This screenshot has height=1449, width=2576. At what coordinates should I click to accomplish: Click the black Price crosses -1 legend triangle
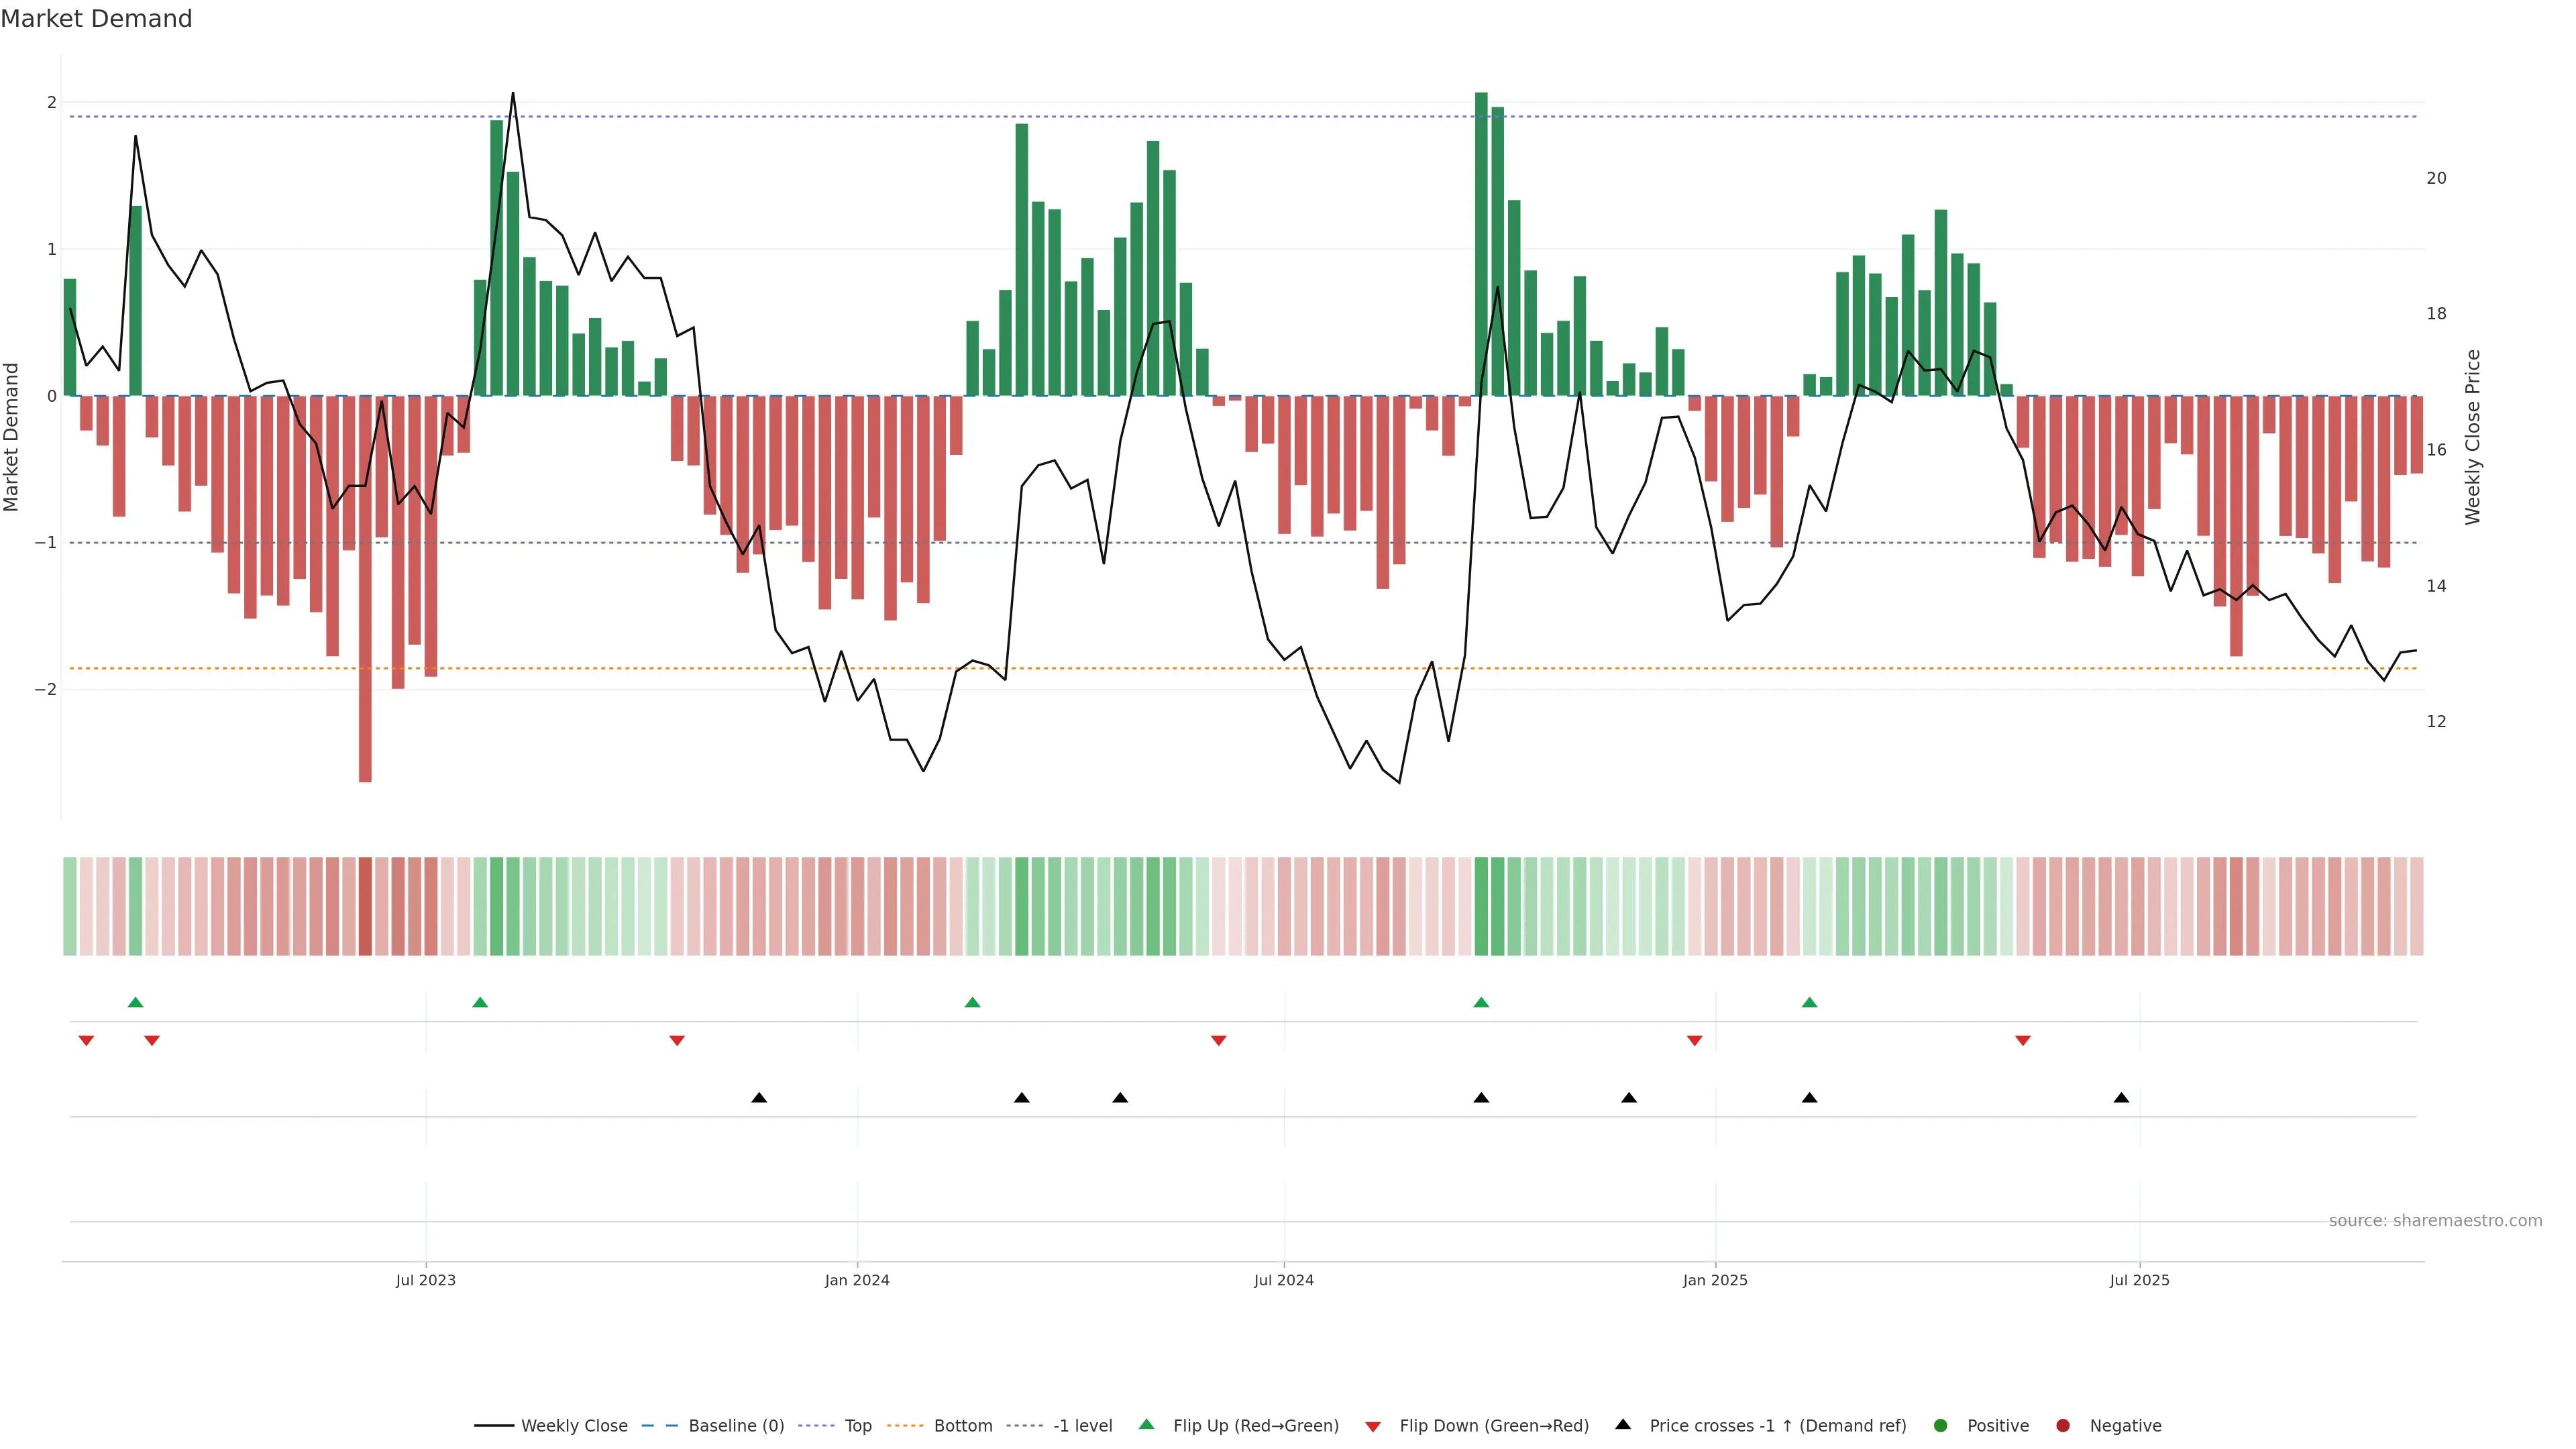click(x=1623, y=1424)
